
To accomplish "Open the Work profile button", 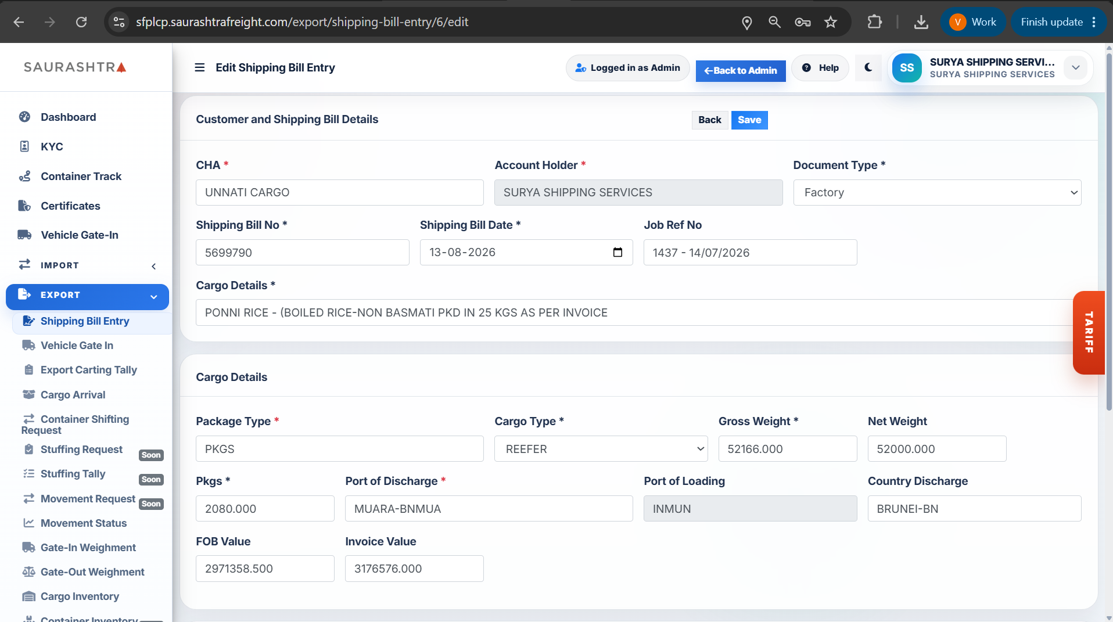I will [x=973, y=22].
